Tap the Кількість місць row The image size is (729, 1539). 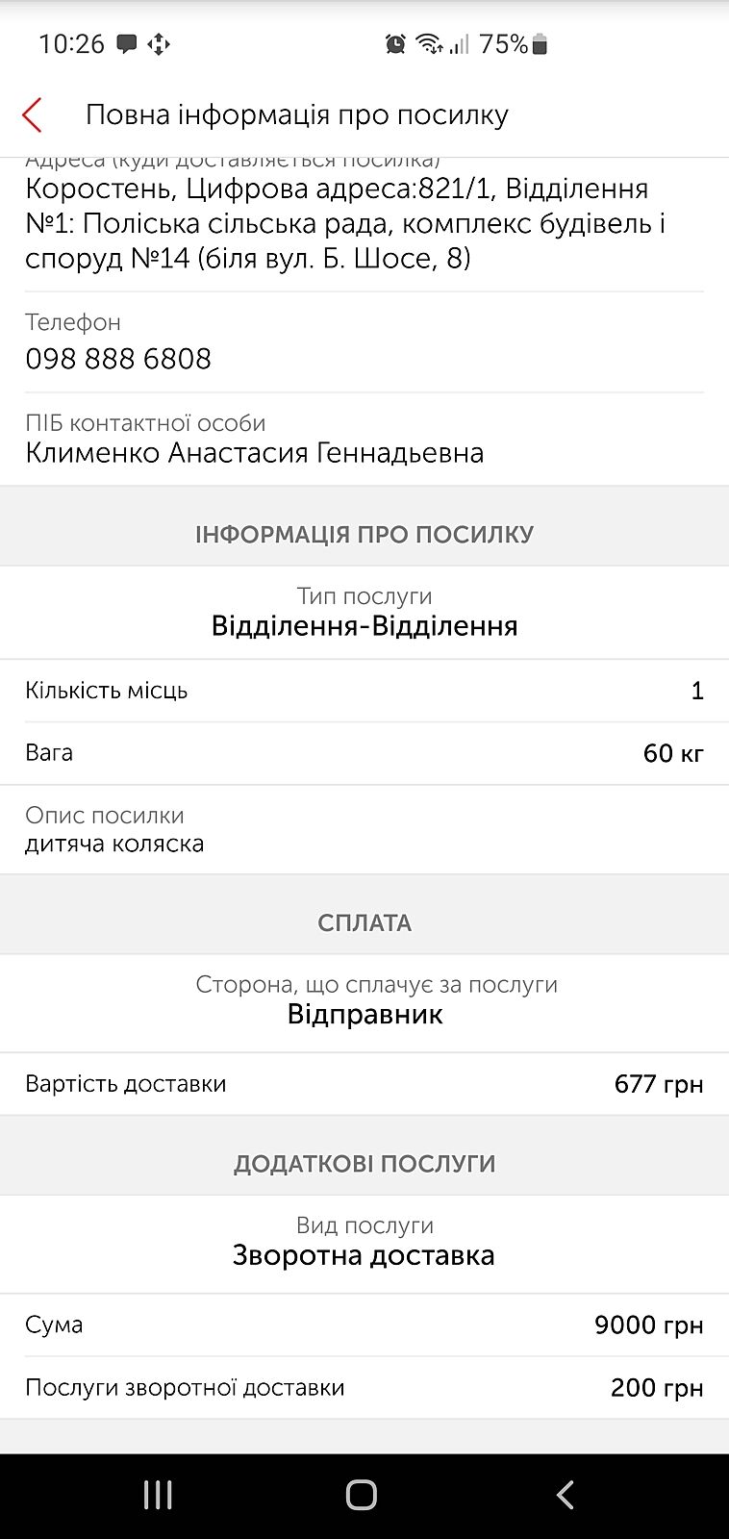[364, 691]
